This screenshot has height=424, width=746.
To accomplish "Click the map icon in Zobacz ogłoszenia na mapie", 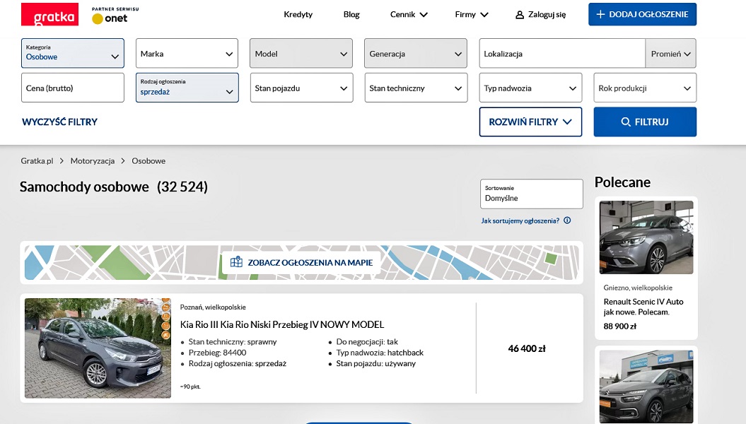I will coord(236,262).
